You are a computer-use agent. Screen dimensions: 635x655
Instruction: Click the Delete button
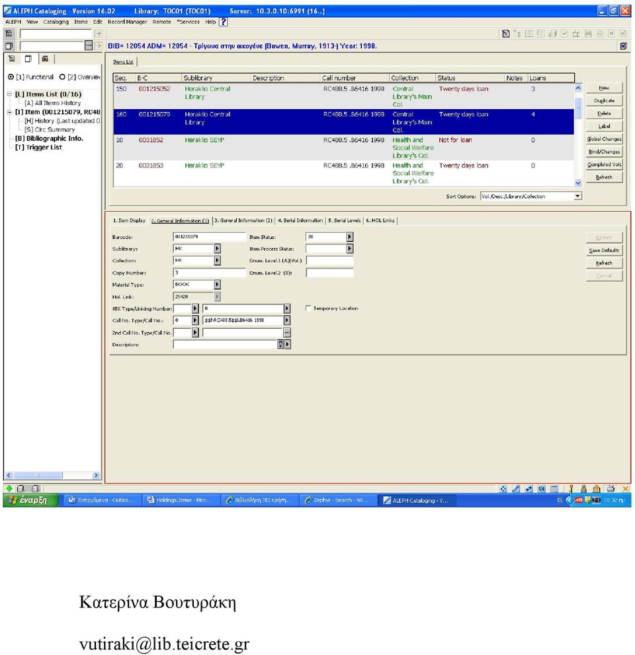pos(604,113)
